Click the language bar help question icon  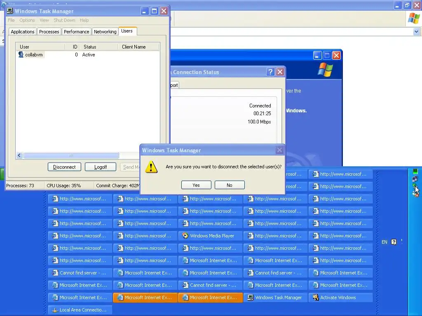pos(394,242)
